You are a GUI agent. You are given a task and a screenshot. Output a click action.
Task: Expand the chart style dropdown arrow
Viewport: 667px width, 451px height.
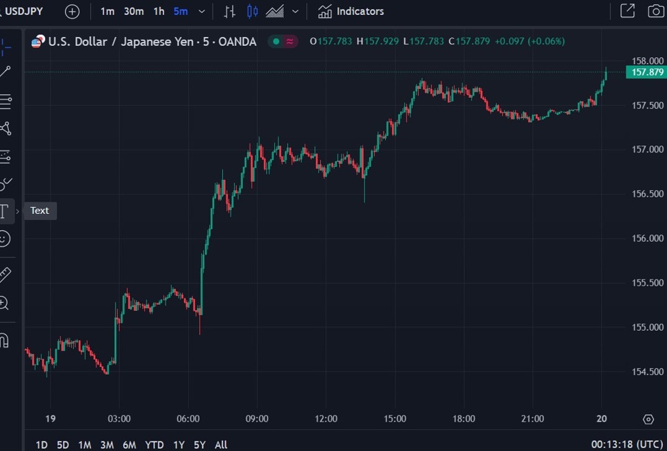[x=295, y=12]
